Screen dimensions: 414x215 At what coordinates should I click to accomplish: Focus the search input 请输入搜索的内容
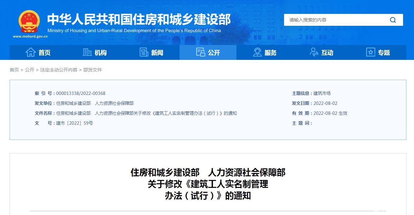tap(334, 20)
